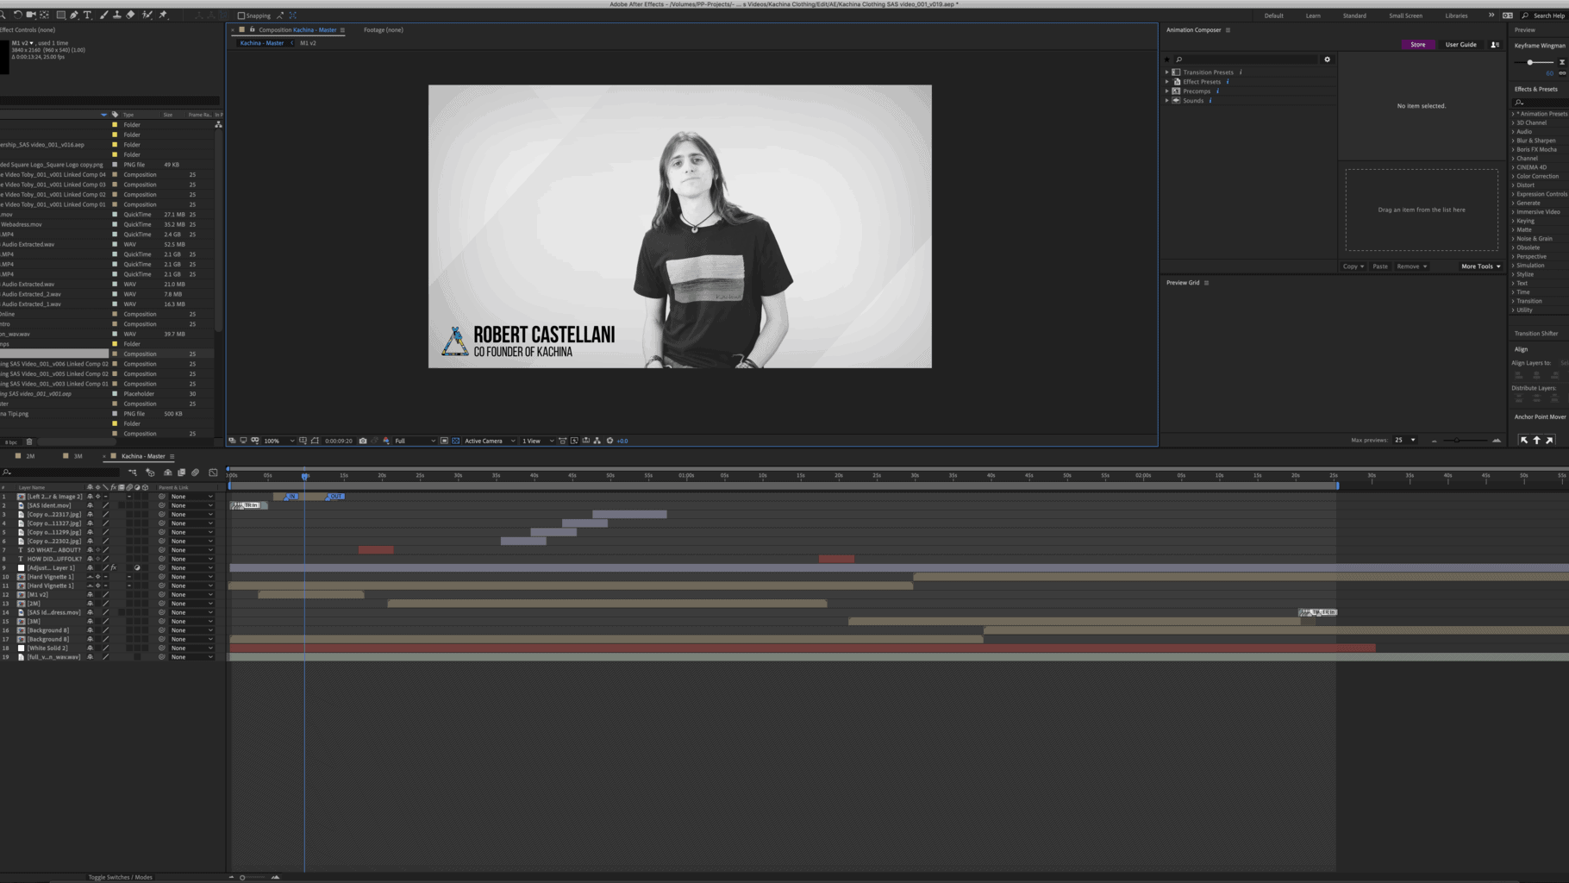Expand the Transition Presets category

[1167, 72]
